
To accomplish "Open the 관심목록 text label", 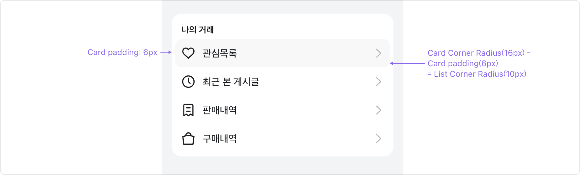I will click(220, 53).
